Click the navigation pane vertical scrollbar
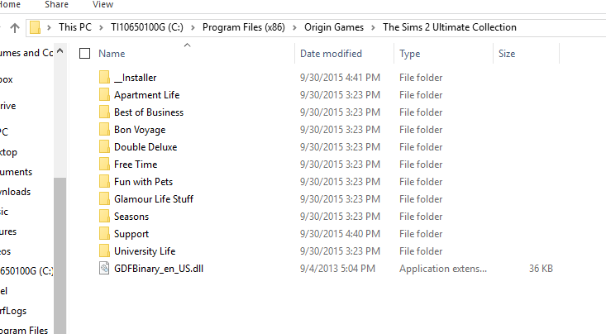Image resolution: width=606 pixels, height=334 pixels. [60, 248]
